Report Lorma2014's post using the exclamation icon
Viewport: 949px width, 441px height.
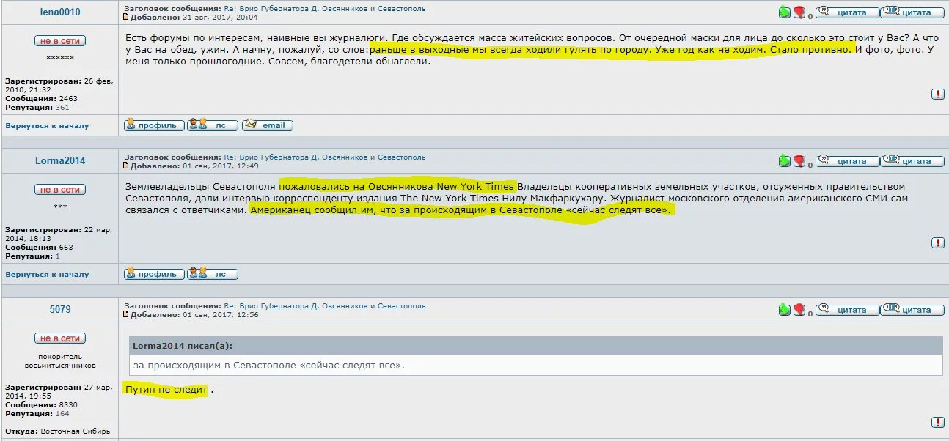tap(938, 242)
